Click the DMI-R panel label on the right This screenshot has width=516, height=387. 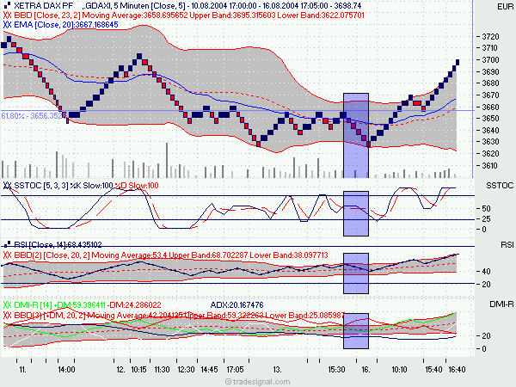(x=501, y=304)
